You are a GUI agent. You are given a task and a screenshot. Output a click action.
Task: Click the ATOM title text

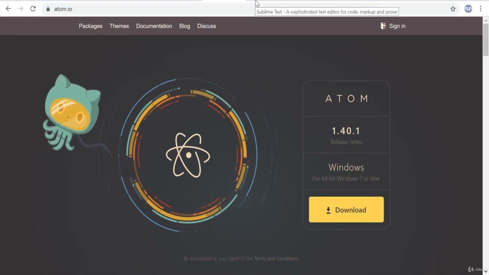(x=347, y=99)
